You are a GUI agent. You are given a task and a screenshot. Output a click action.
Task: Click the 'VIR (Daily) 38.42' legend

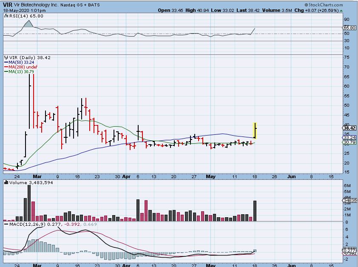click(30, 57)
